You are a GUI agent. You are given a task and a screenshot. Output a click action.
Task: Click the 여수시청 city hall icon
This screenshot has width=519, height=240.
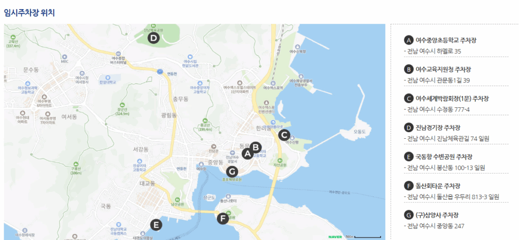(81, 73)
